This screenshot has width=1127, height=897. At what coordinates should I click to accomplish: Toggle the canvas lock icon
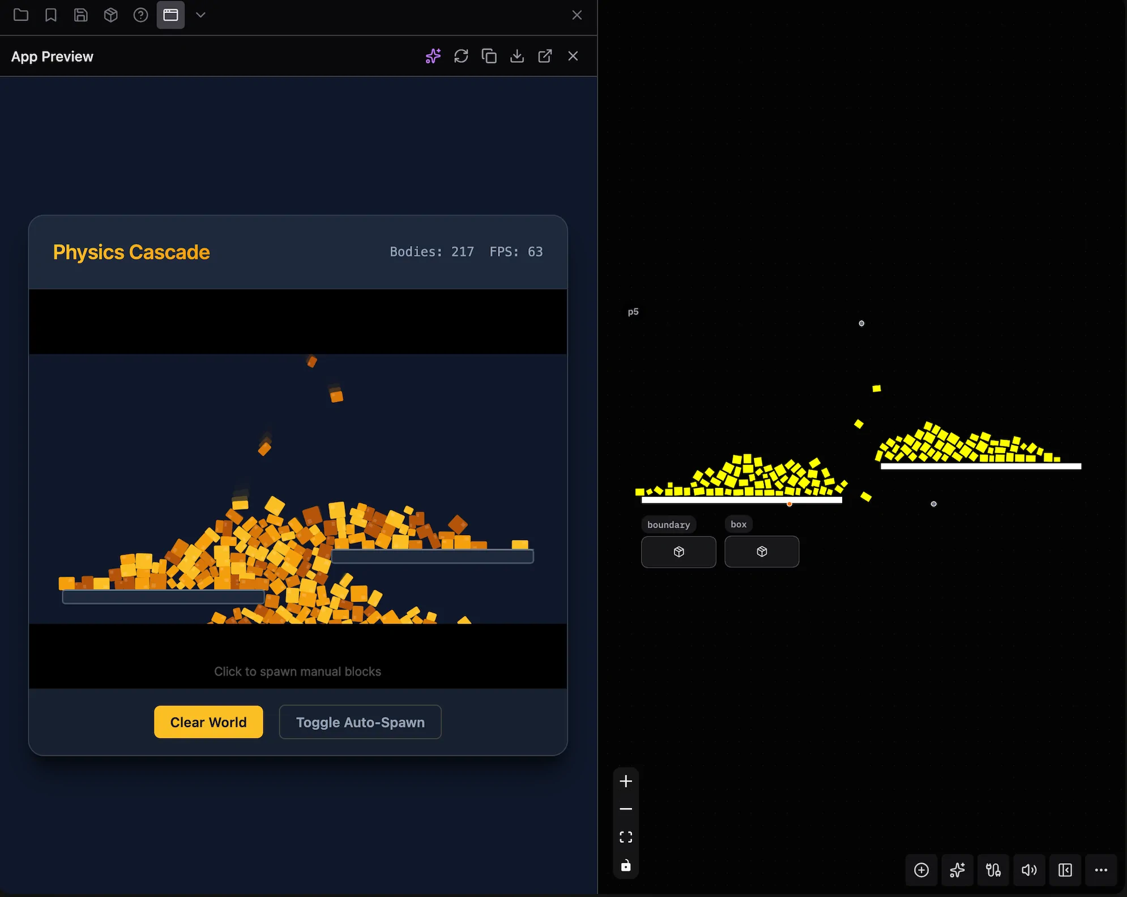point(626,865)
